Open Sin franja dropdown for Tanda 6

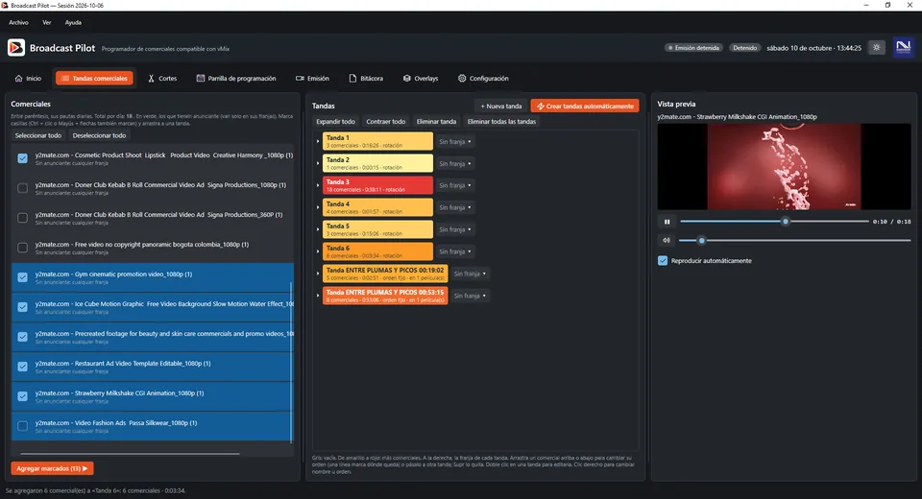click(x=455, y=251)
